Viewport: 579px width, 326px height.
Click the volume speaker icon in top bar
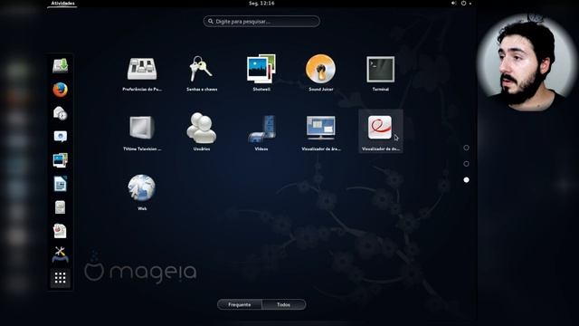coord(453,3)
